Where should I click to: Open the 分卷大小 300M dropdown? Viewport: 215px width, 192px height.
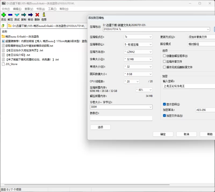click(121, 107)
